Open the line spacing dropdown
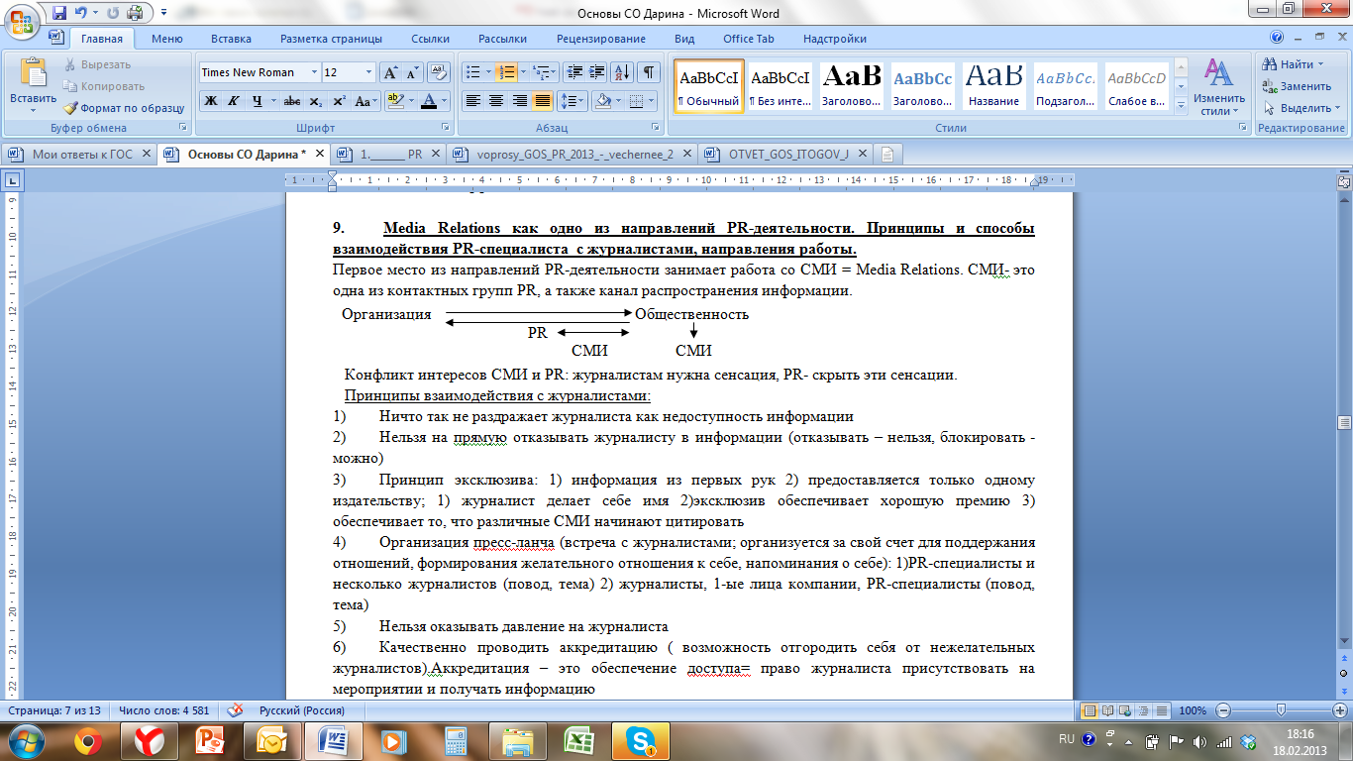 click(572, 101)
